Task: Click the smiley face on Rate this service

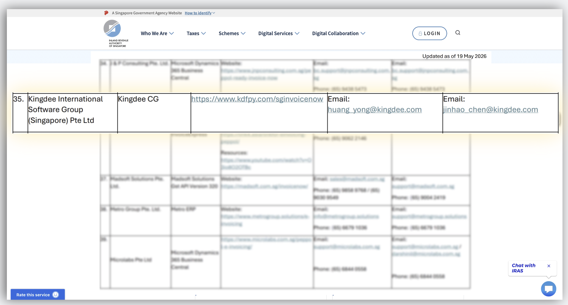Action: point(55,295)
